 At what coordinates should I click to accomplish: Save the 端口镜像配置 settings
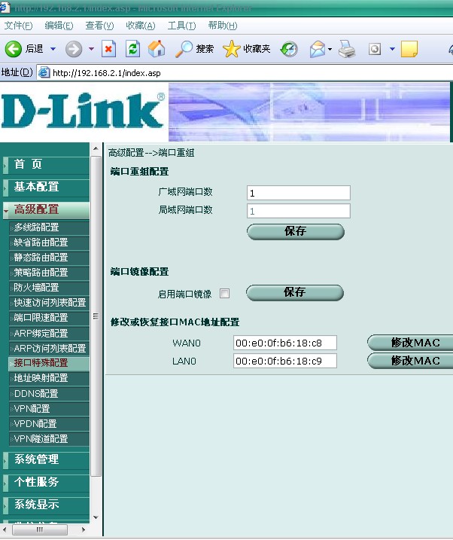tap(295, 293)
